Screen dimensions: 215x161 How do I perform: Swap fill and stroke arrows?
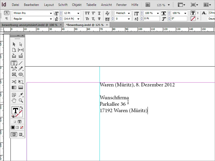[x=21, y=108]
